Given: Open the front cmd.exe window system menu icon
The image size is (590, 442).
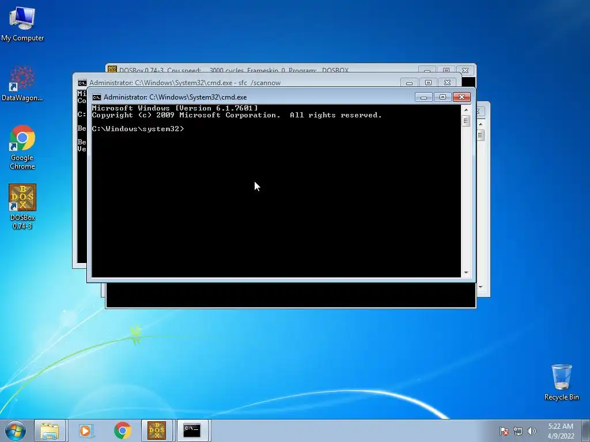Looking at the screenshot, I should pyautogui.click(x=97, y=97).
